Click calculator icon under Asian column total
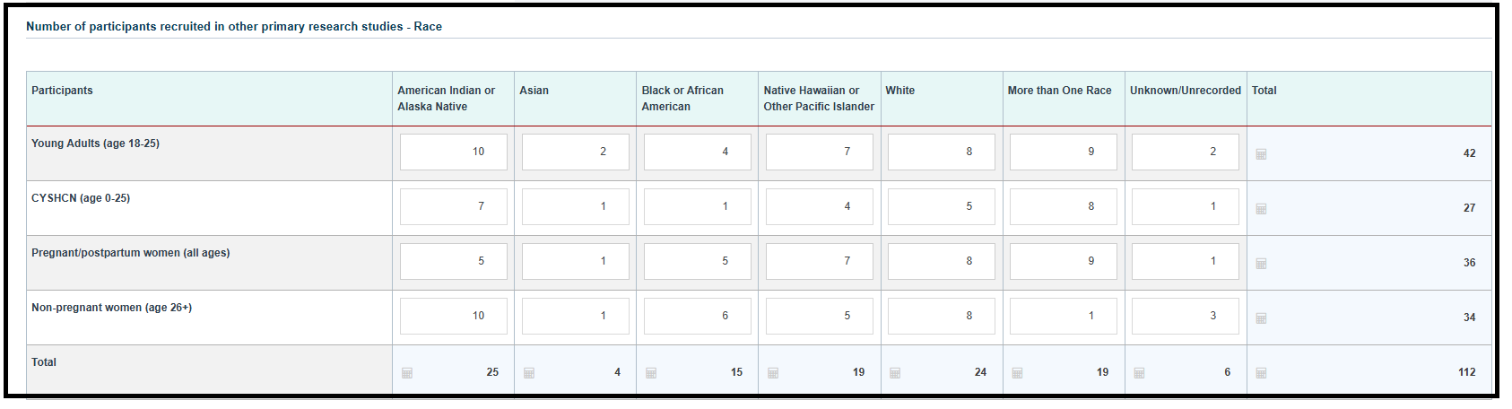This screenshot has width=1512, height=409. pyautogui.click(x=529, y=373)
